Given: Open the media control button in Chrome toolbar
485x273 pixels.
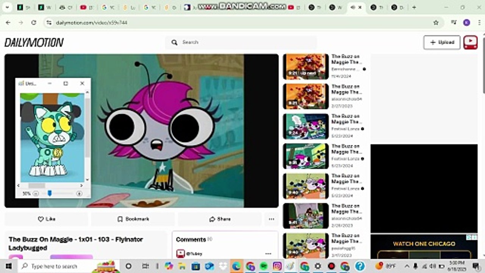Looking at the screenshot, I should click(454, 23).
